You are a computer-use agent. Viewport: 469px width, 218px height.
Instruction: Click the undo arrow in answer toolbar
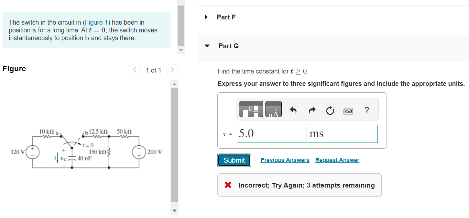tap(294, 110)
